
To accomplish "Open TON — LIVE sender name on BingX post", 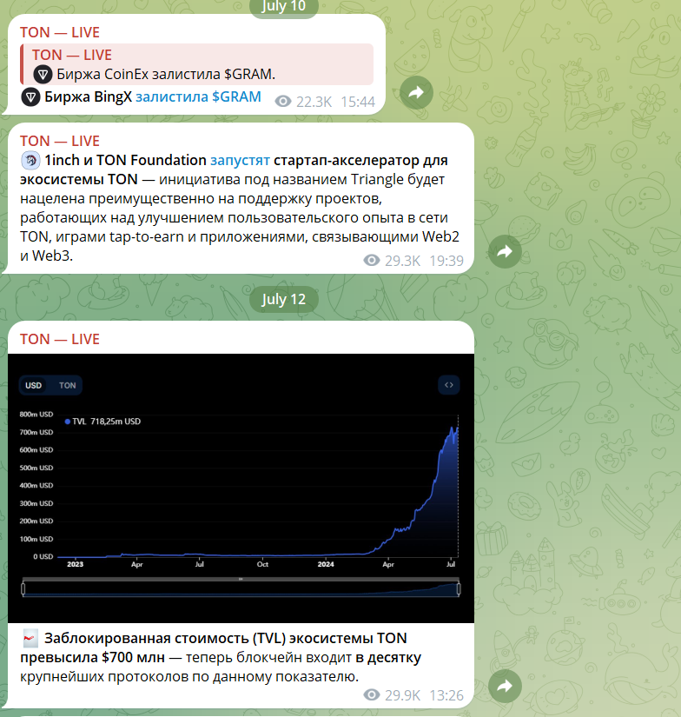I will pos(59,32).
